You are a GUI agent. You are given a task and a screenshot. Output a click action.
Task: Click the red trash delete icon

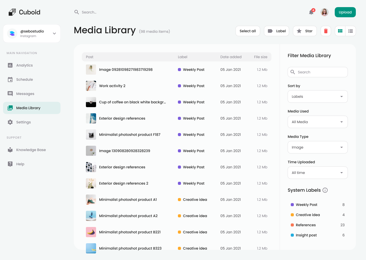click(x=326, y=31)
